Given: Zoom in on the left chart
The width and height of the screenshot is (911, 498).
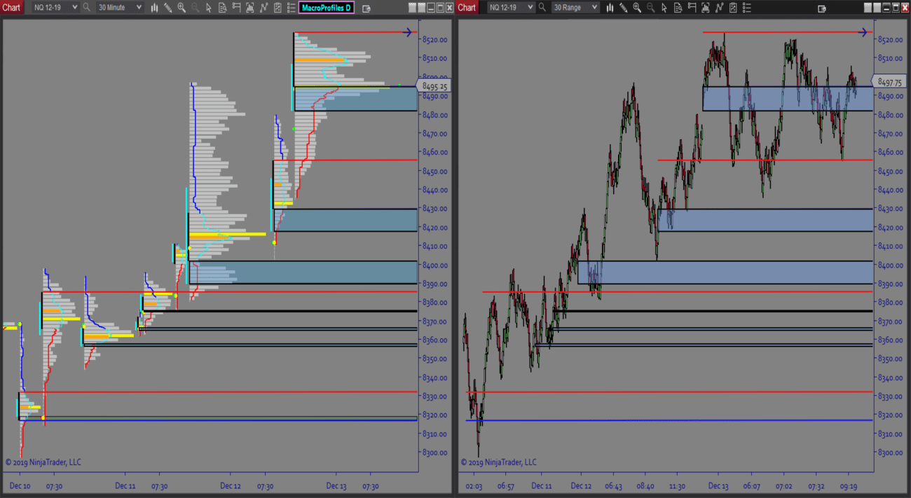Looking at the screenshot, I should [181, 8].
